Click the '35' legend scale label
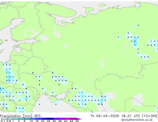Image resolution: width=158 pixels, height=122 pixels. tap(60, 121)
